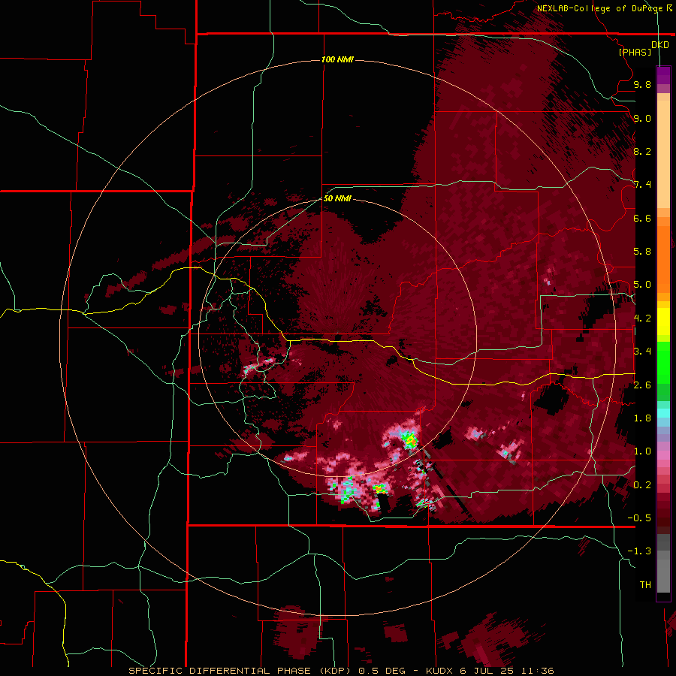Click the 6.6 value on the color scale
The image size is (676, 676).
(x=642, y=218)
